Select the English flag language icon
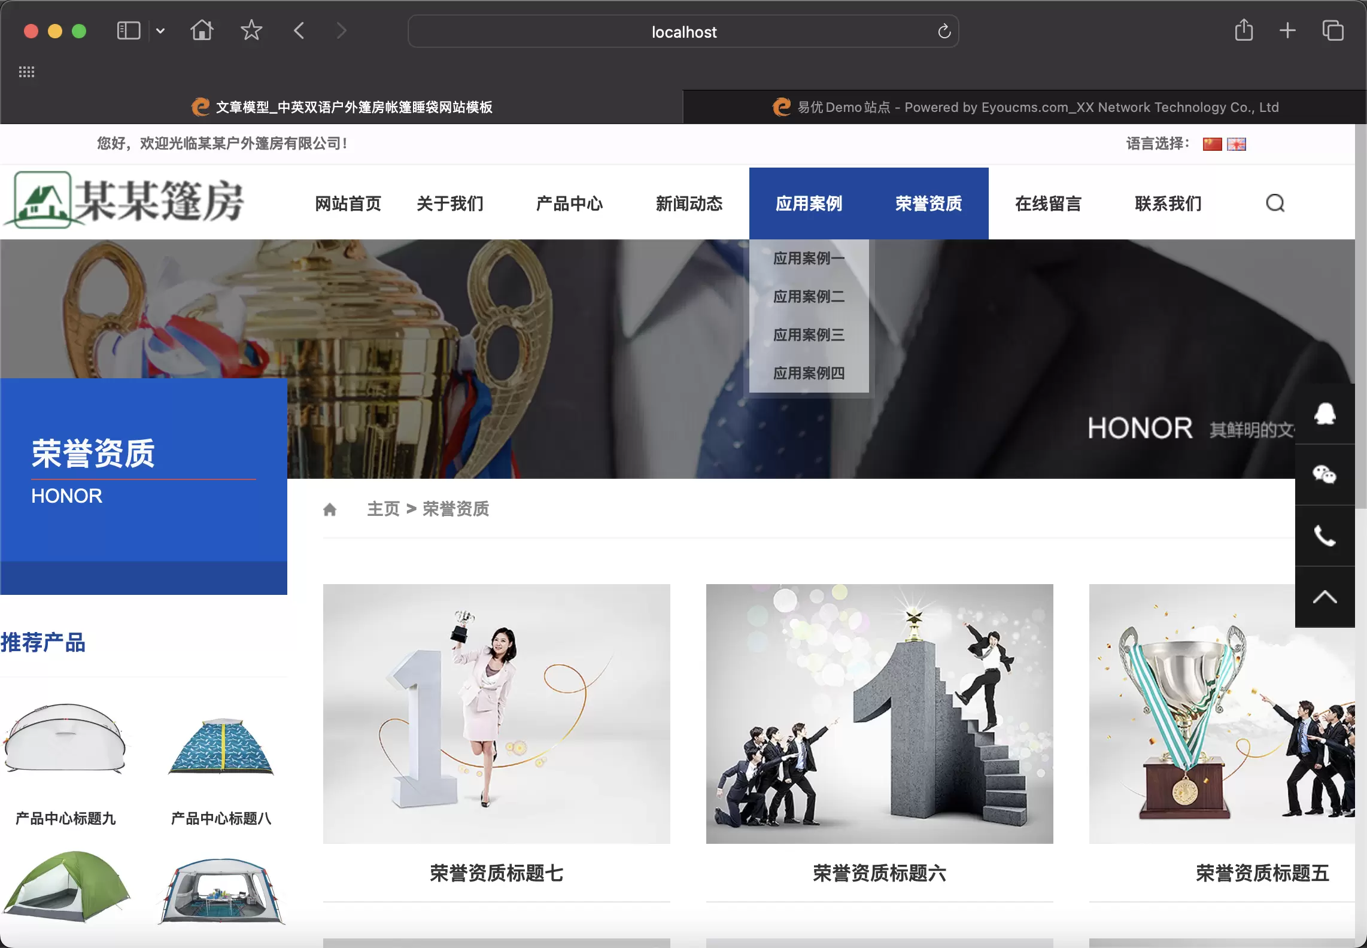Viewport: 1367px width, 948px height. pyautogui.click(x=1237, y=144)
